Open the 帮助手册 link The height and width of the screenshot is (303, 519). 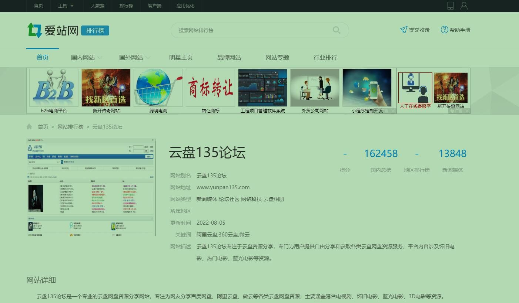pos(460,30)
